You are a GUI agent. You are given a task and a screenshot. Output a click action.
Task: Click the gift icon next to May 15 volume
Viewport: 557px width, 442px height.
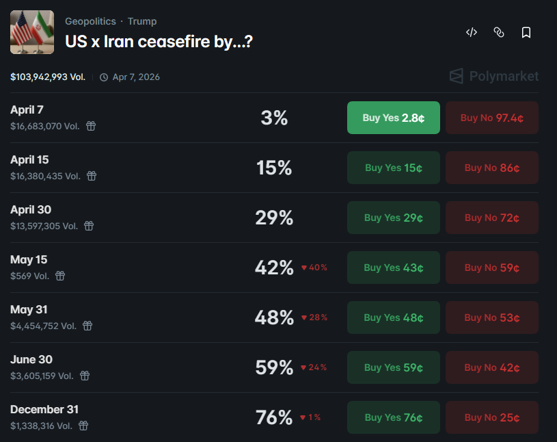60,276
